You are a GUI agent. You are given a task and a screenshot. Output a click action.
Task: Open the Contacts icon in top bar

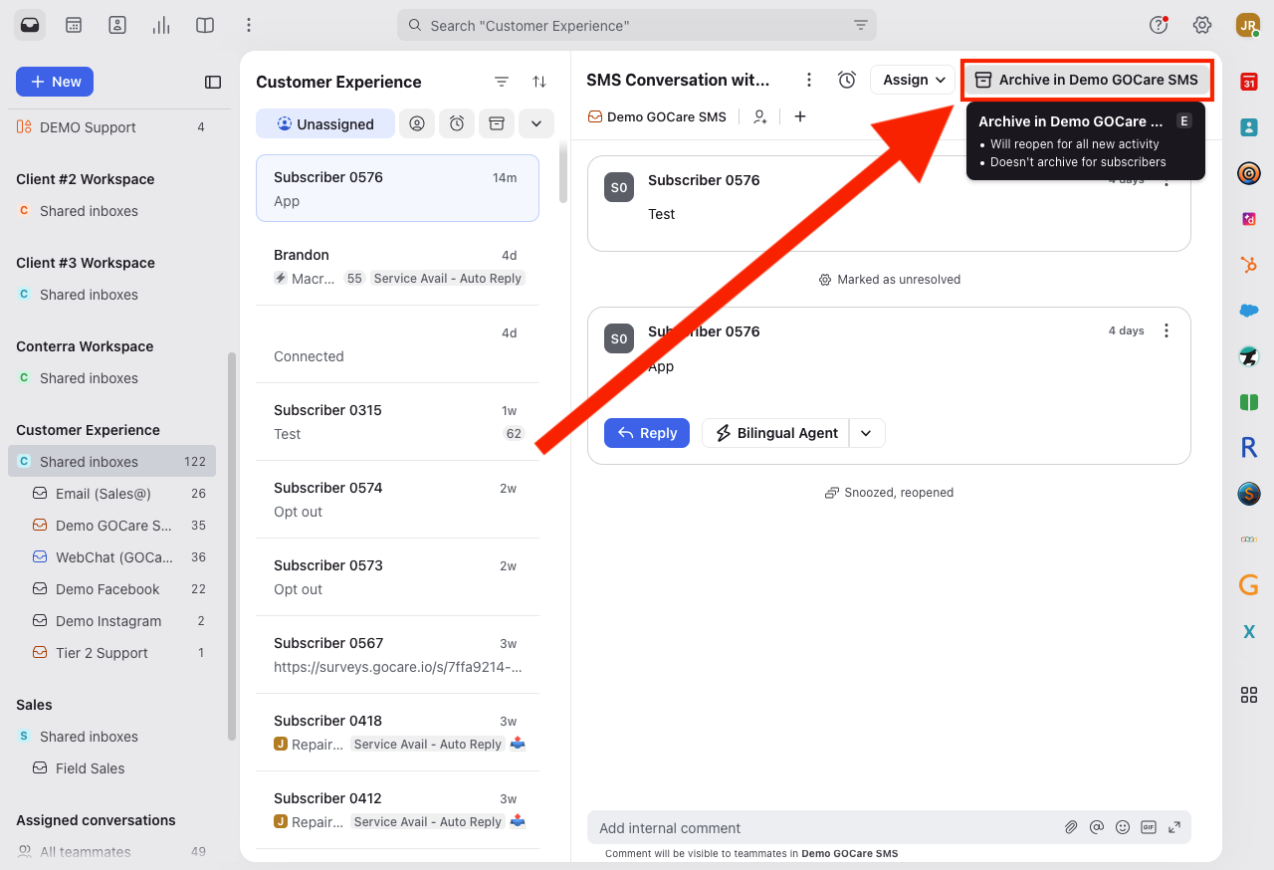click(117, 25)
